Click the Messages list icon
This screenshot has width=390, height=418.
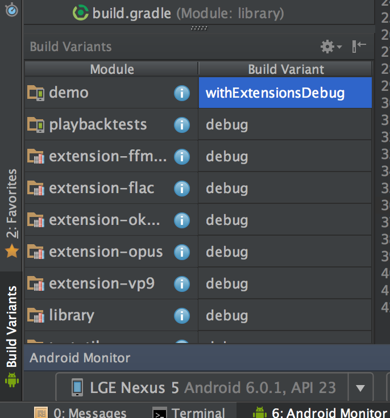41,413
